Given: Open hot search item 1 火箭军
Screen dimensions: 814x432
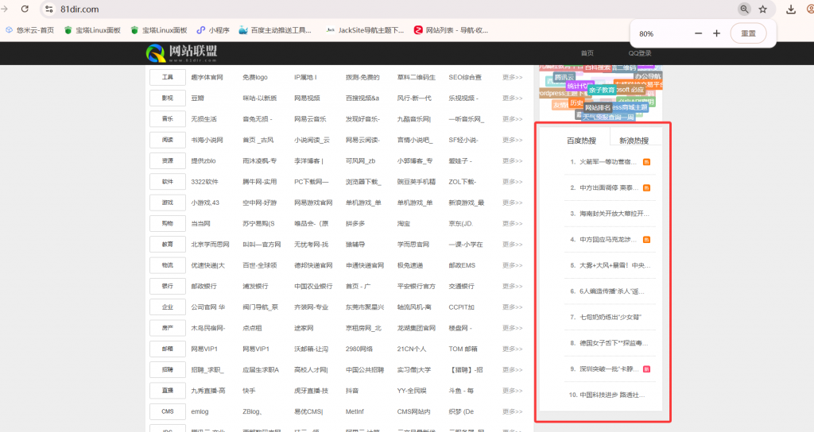Looking at the screenshot, I should pyautogui.click(x=610, y=162).
